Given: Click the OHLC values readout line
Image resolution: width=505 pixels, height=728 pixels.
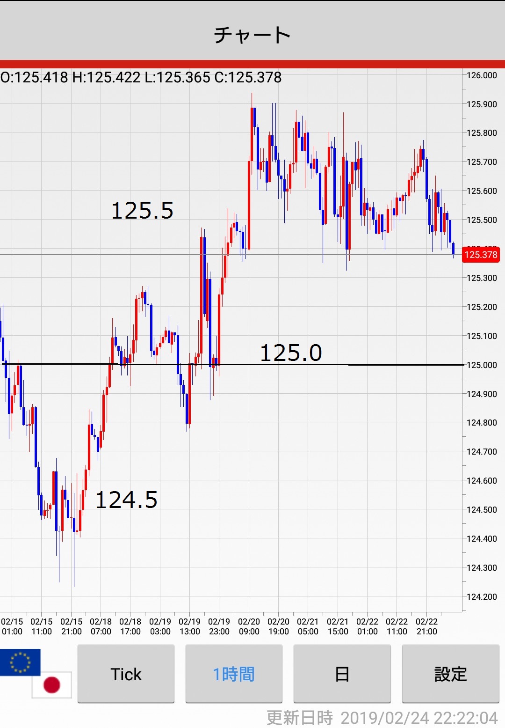Looking at the screenshot, I should point(141,77).
